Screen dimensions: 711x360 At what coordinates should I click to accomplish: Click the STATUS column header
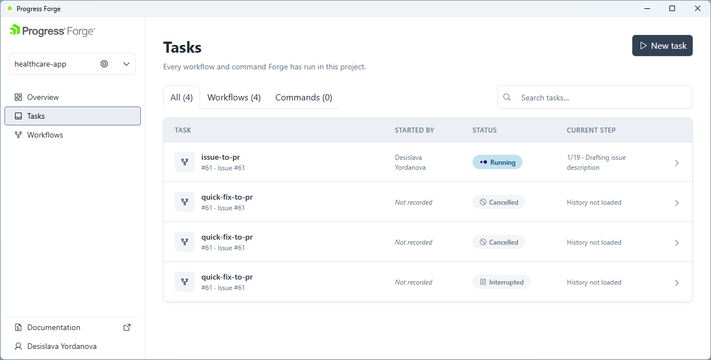(x=485, y=130)
